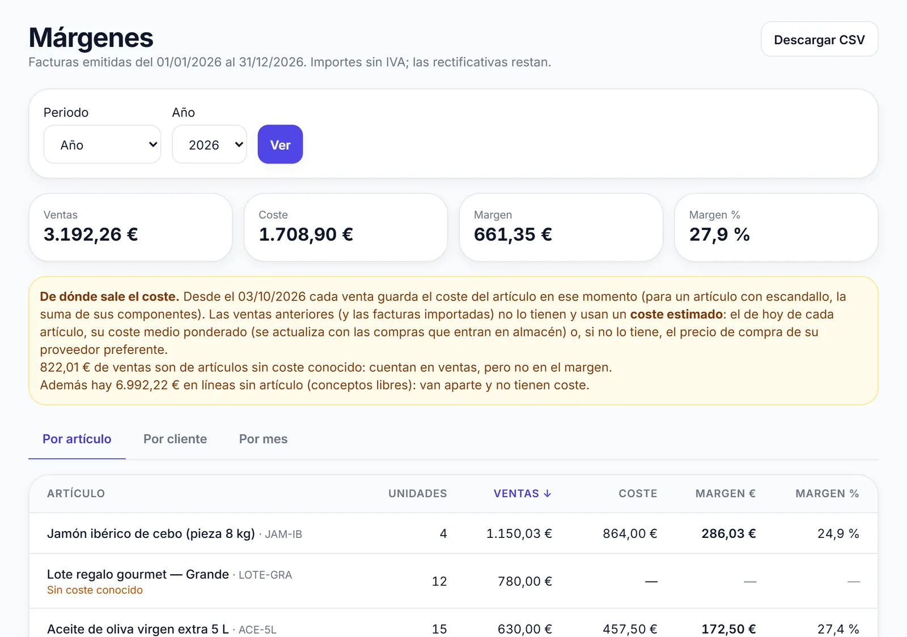Click the Coste total 1.708,90 € card

pyautogui.click(x=346, y=227)
